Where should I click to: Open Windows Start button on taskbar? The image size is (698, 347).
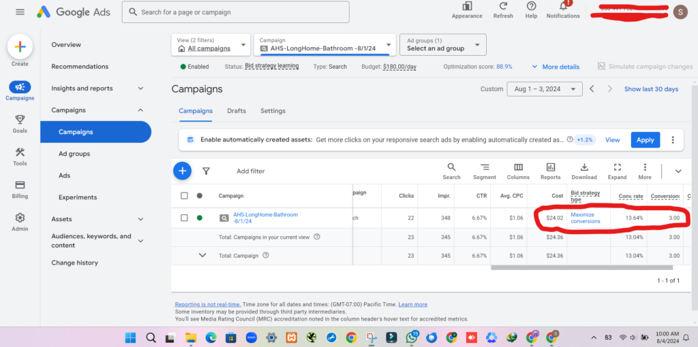pos(130,337)
